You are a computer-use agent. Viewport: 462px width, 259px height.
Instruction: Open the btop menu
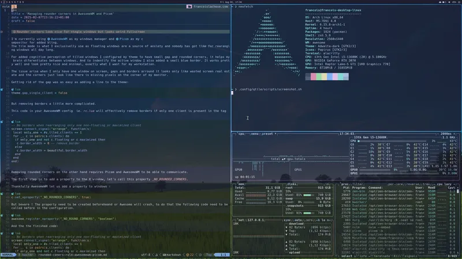pos(255,134)
